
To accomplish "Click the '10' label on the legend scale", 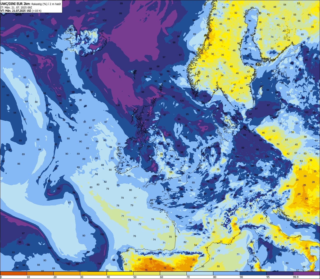I will [28, 277].
